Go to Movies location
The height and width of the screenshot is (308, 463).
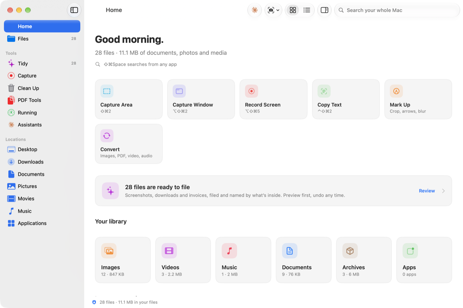click(42, 199)
